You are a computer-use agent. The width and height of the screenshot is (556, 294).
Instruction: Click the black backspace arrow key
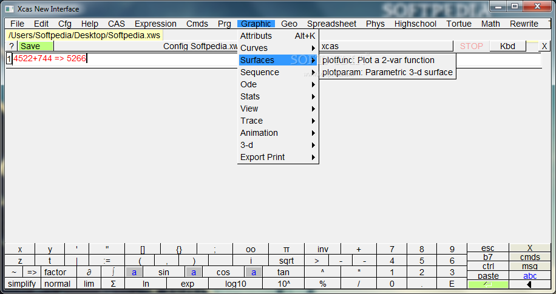pos(530,284)
